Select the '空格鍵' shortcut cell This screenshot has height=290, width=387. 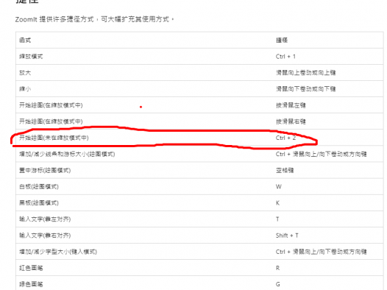pos(285,170)
